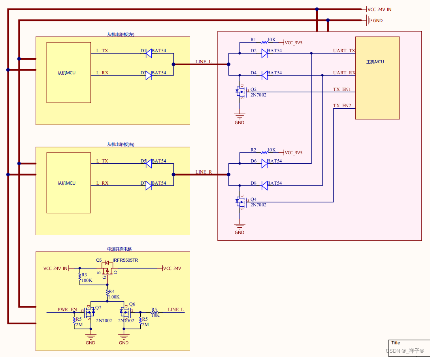Select MOSFET Q2 2N7002 symbol
The width and height of the screenshot is (430, 357).
click(x=241, y=92)
